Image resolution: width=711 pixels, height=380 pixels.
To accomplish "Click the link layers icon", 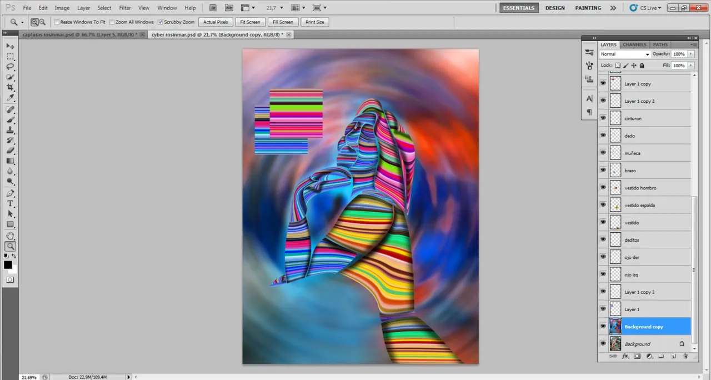I will [613, 356].
